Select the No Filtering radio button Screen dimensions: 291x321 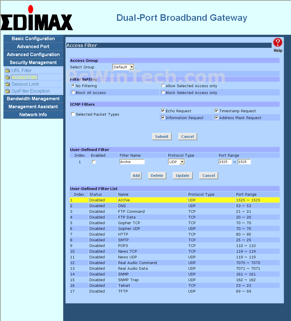[x=73, y=85]
